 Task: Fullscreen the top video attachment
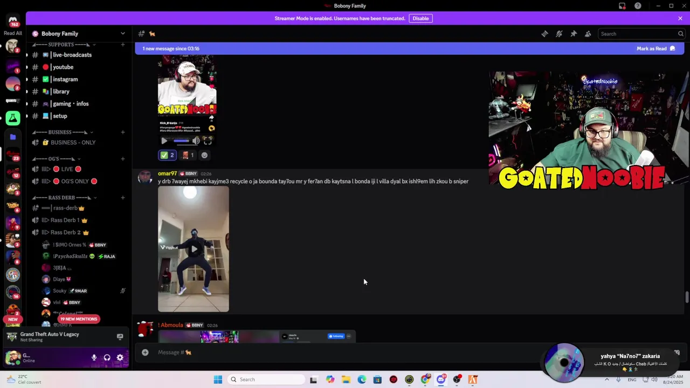(x=208, y=141)
